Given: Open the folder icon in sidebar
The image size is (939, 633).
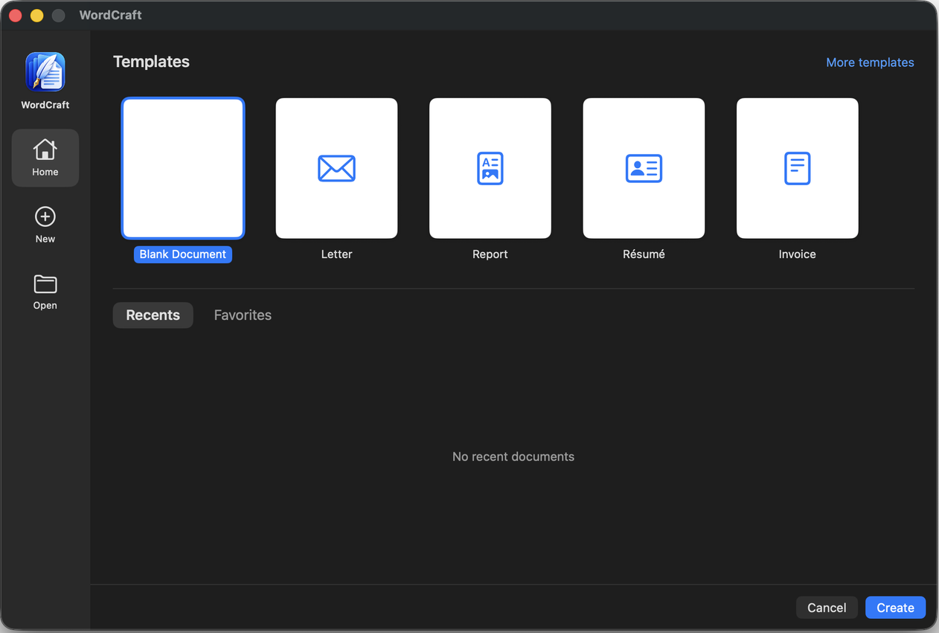Looking at the screenshot, I should (x=45, y=283).
